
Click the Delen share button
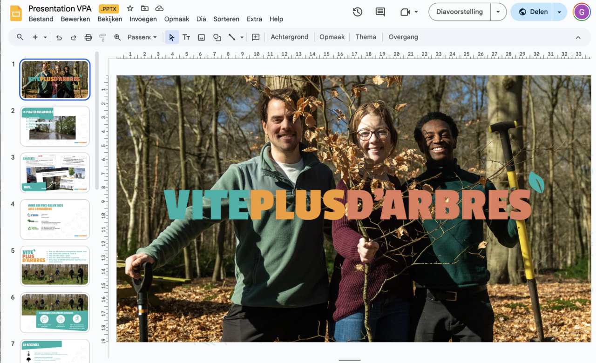tap(534, 12)
